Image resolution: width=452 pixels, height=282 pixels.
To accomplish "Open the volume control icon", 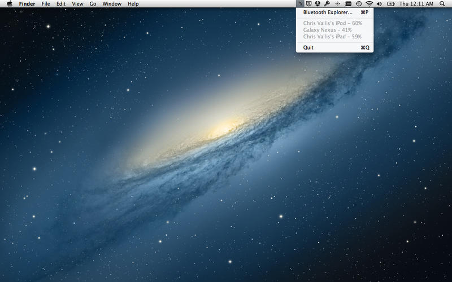I will 379,4.
